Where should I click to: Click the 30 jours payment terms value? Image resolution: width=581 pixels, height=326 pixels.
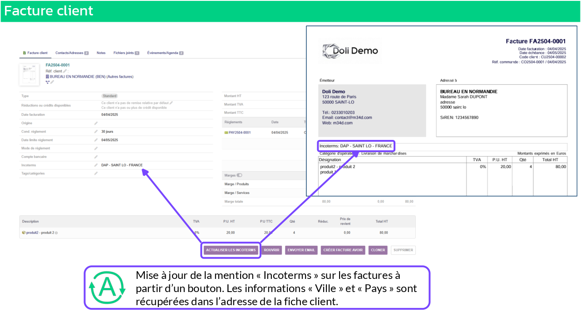tap(107, 132)
